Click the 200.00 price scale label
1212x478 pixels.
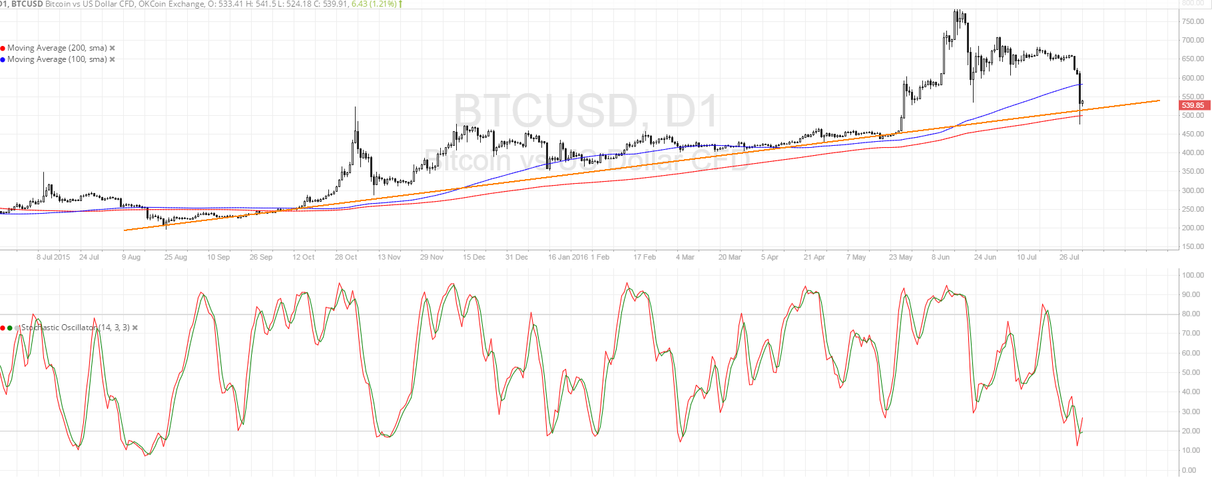pyautogui.click(x=1193, y=228)
